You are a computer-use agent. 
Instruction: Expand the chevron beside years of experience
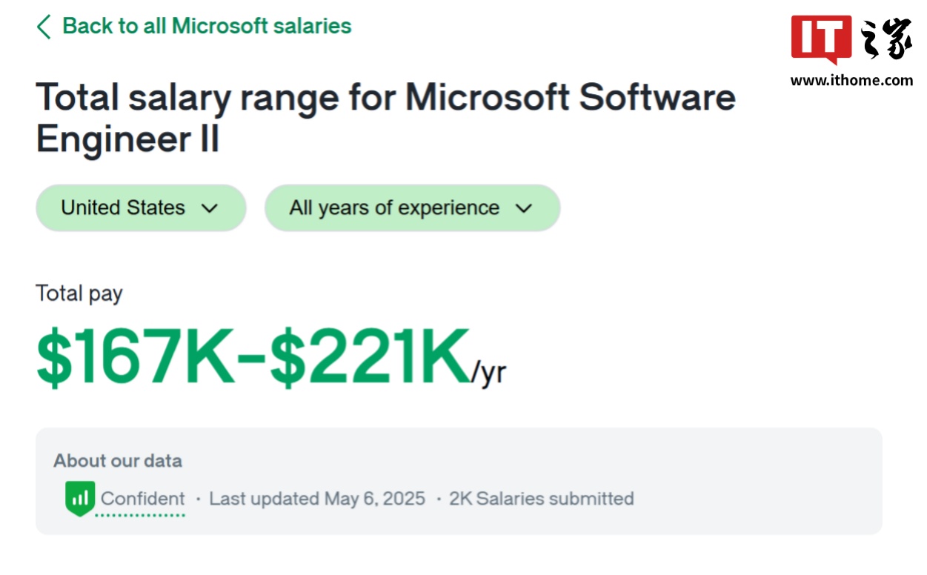(x=524, y=208)
